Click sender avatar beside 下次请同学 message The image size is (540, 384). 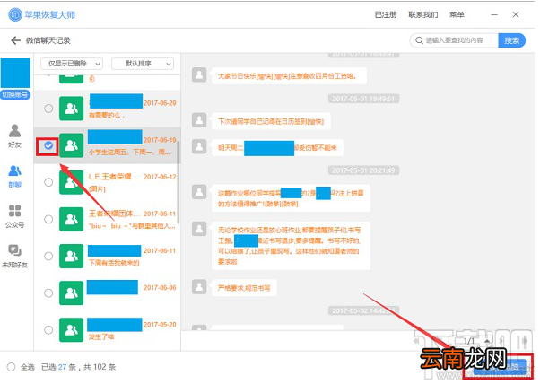click(x=199, y=120)
